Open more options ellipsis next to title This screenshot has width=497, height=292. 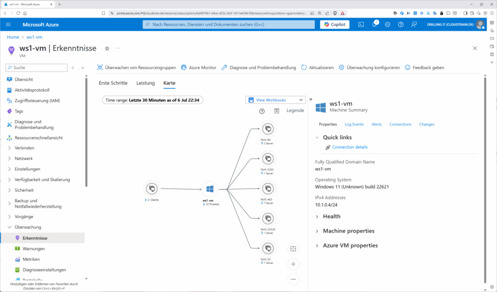tap(118, 48)
